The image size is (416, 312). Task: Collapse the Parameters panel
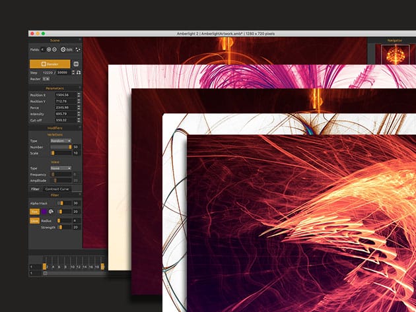click(x=55, y=87)
